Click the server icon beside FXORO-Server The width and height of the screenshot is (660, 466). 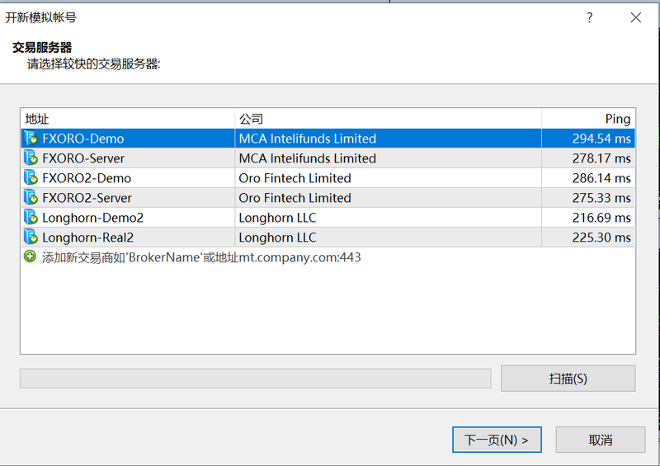[x=31, y=158]
